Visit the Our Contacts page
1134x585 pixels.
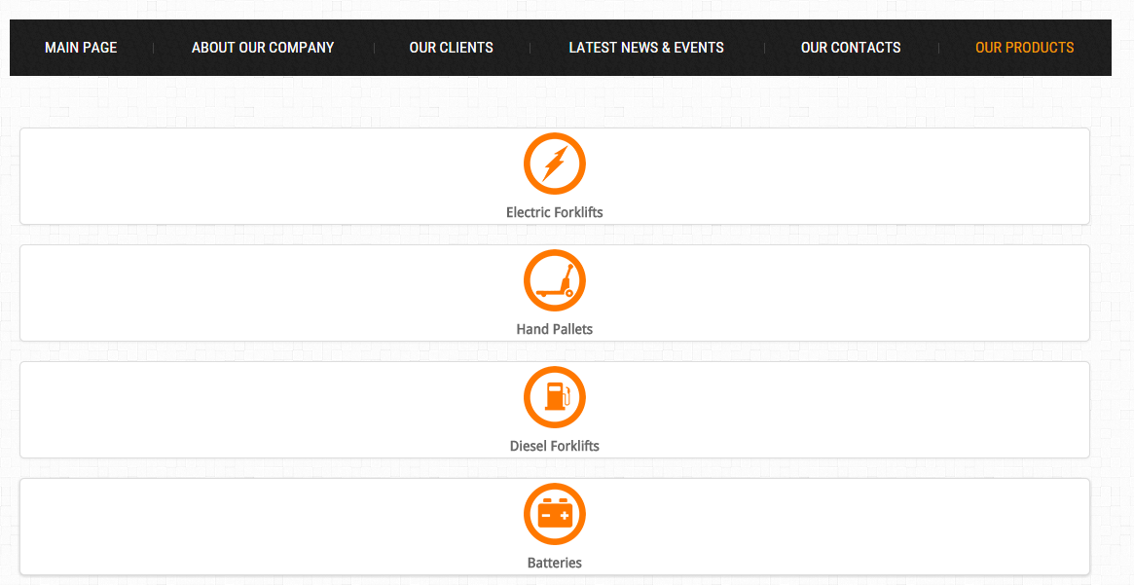pos(851,48)
